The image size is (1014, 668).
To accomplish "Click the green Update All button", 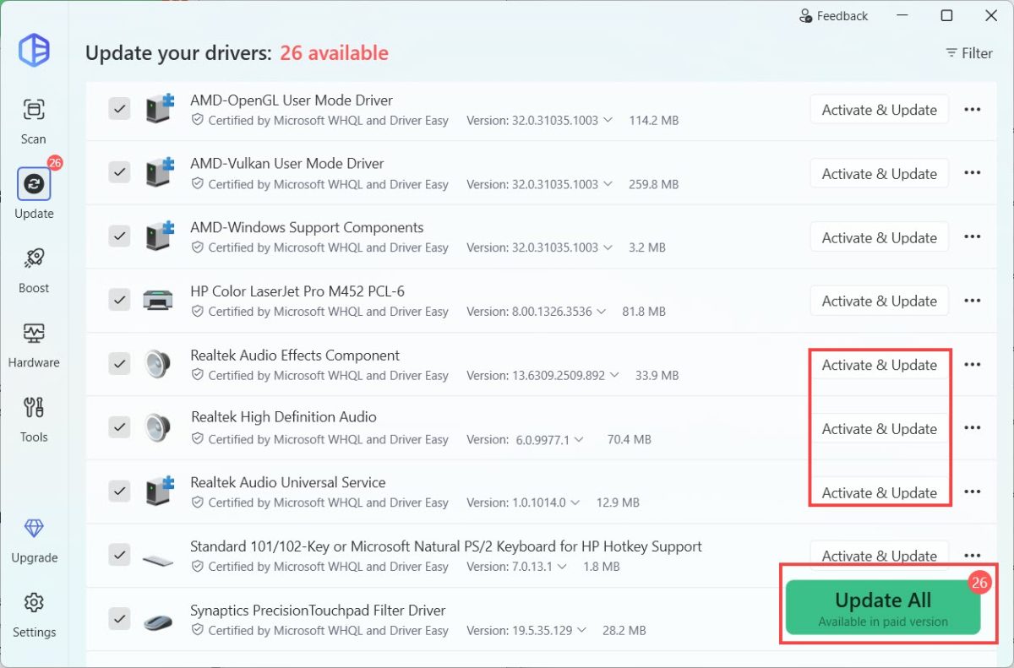I will click(882, 607).
